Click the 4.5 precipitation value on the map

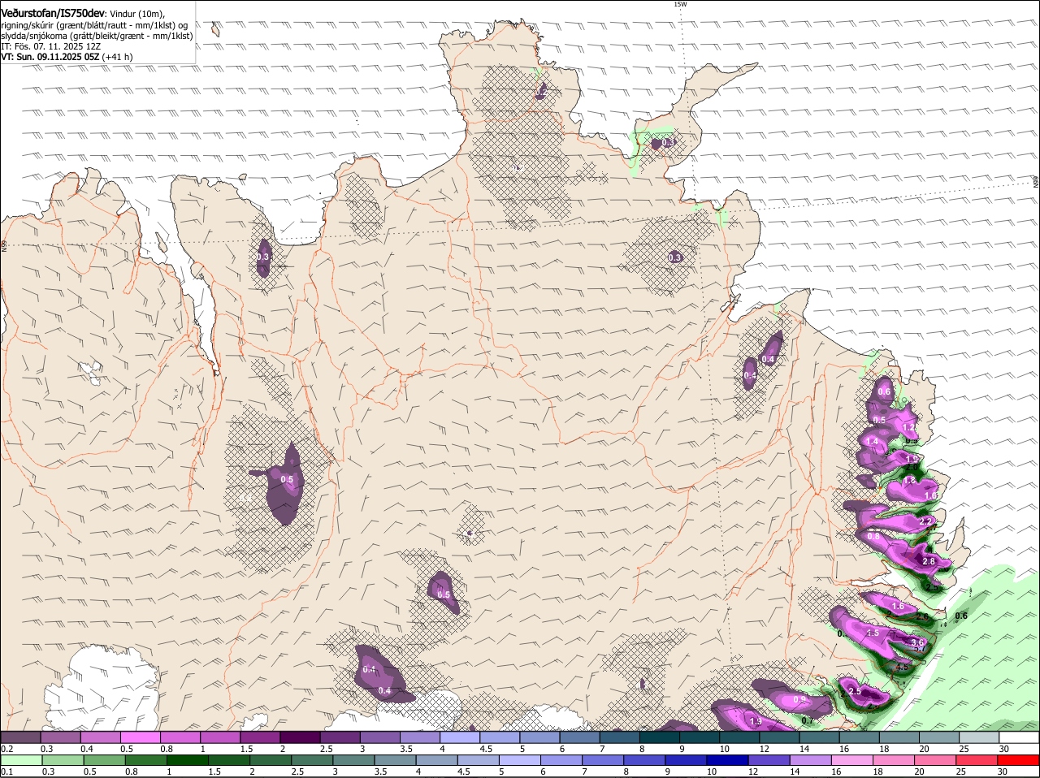click(901, 666)
